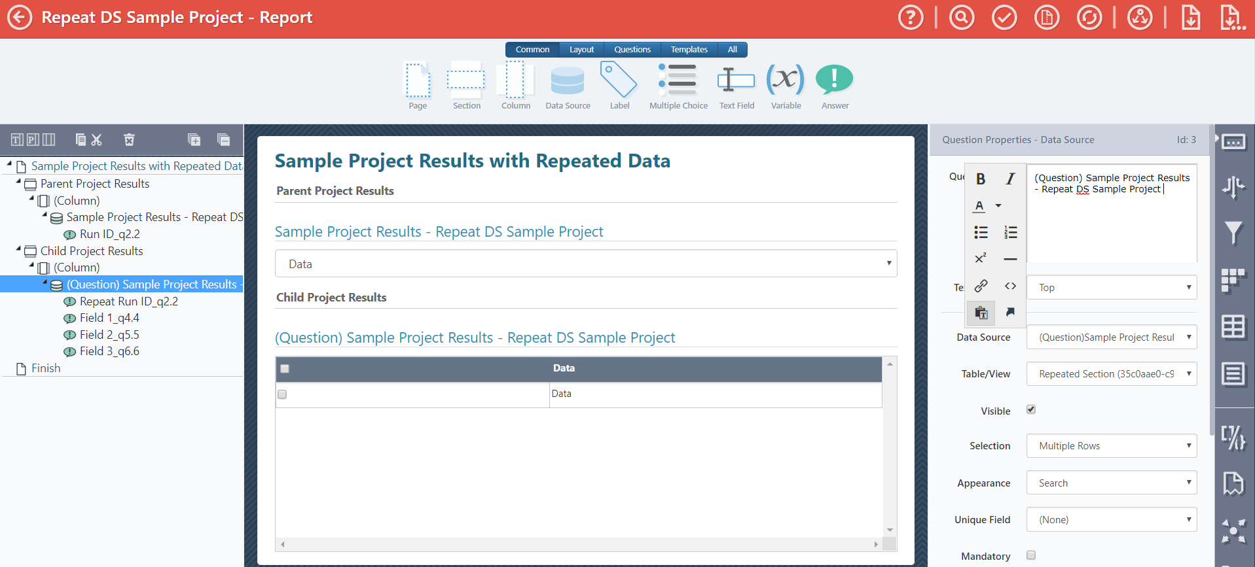This screenshot has width=1255, height=567.
Task: Select the Multiple Choice element icon
Action: click(x=678, y=80)
